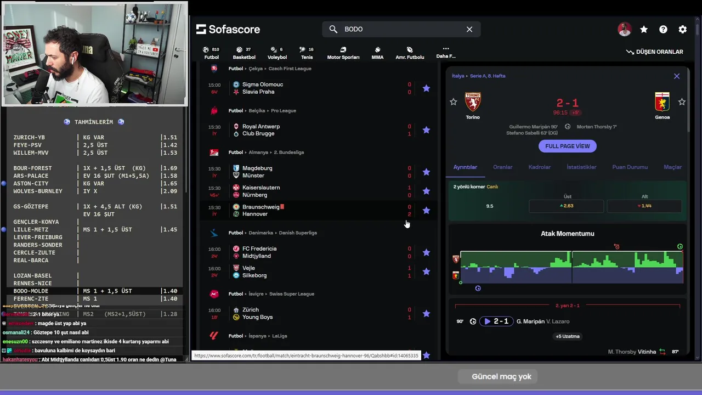Click the Serie A, 8. Hafta breadcrumb
The image size is (702, 395).
tap(488, 76)
